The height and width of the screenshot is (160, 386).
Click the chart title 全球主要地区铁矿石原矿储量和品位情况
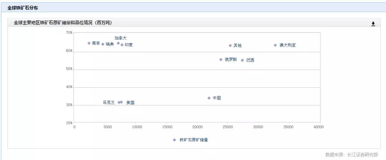pyautogui.click(x=63, y=23)
